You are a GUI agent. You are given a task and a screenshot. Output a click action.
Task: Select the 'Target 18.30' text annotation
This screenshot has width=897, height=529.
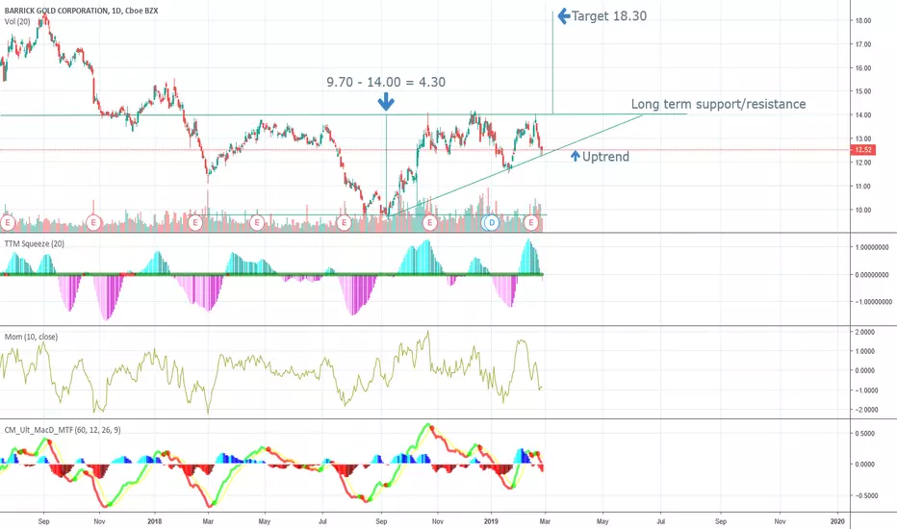pyautogui.click(x=609, y=16)
